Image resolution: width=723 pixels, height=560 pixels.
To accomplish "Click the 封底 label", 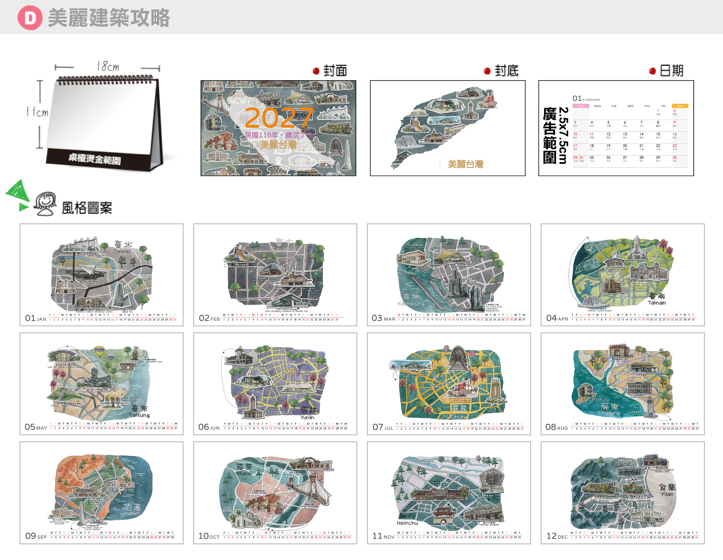I will coord(506,71).
